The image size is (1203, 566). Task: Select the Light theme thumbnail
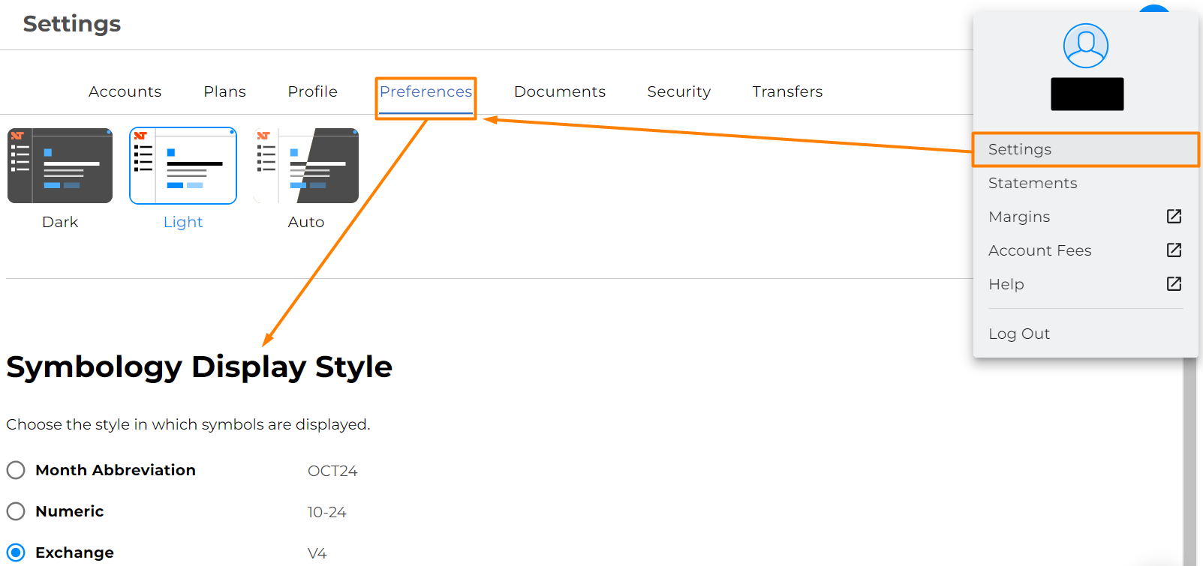[183, 166]
